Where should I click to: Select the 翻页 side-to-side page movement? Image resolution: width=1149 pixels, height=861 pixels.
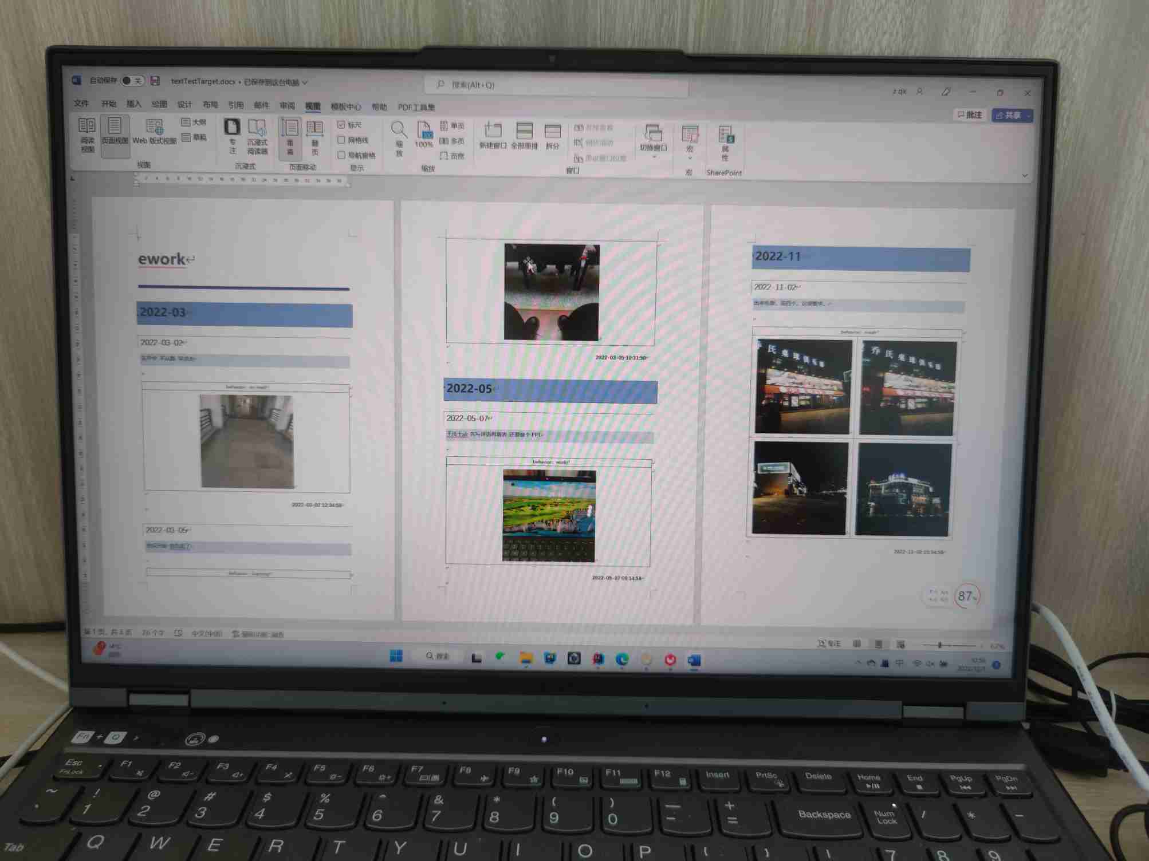(x=314, y=137)
